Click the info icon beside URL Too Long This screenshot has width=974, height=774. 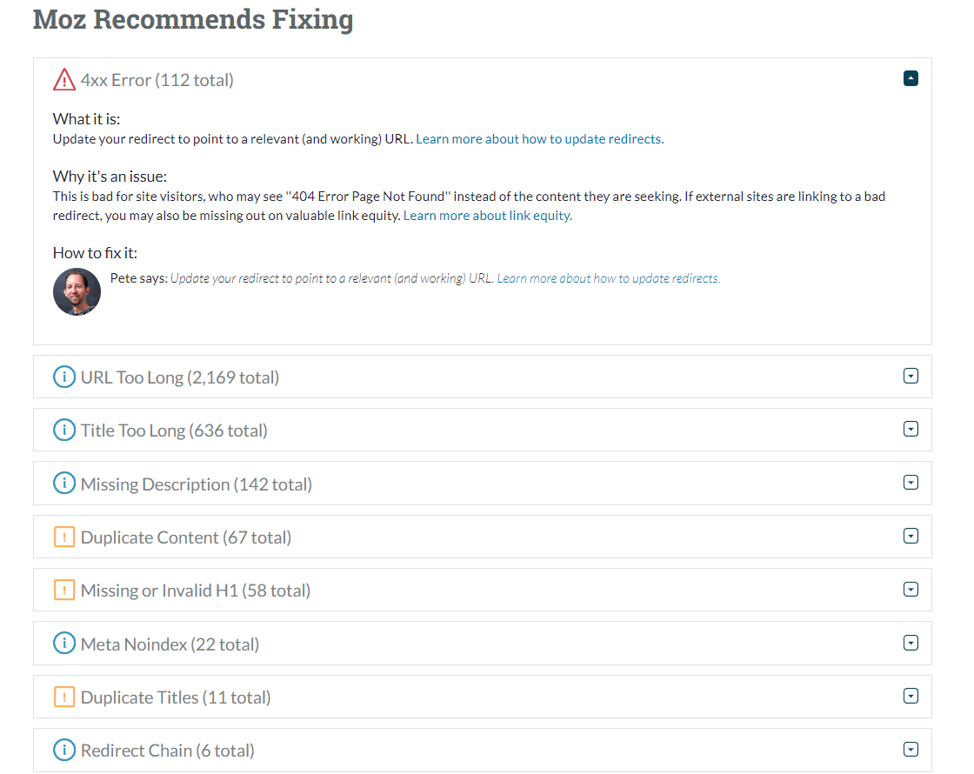point(64,377)
